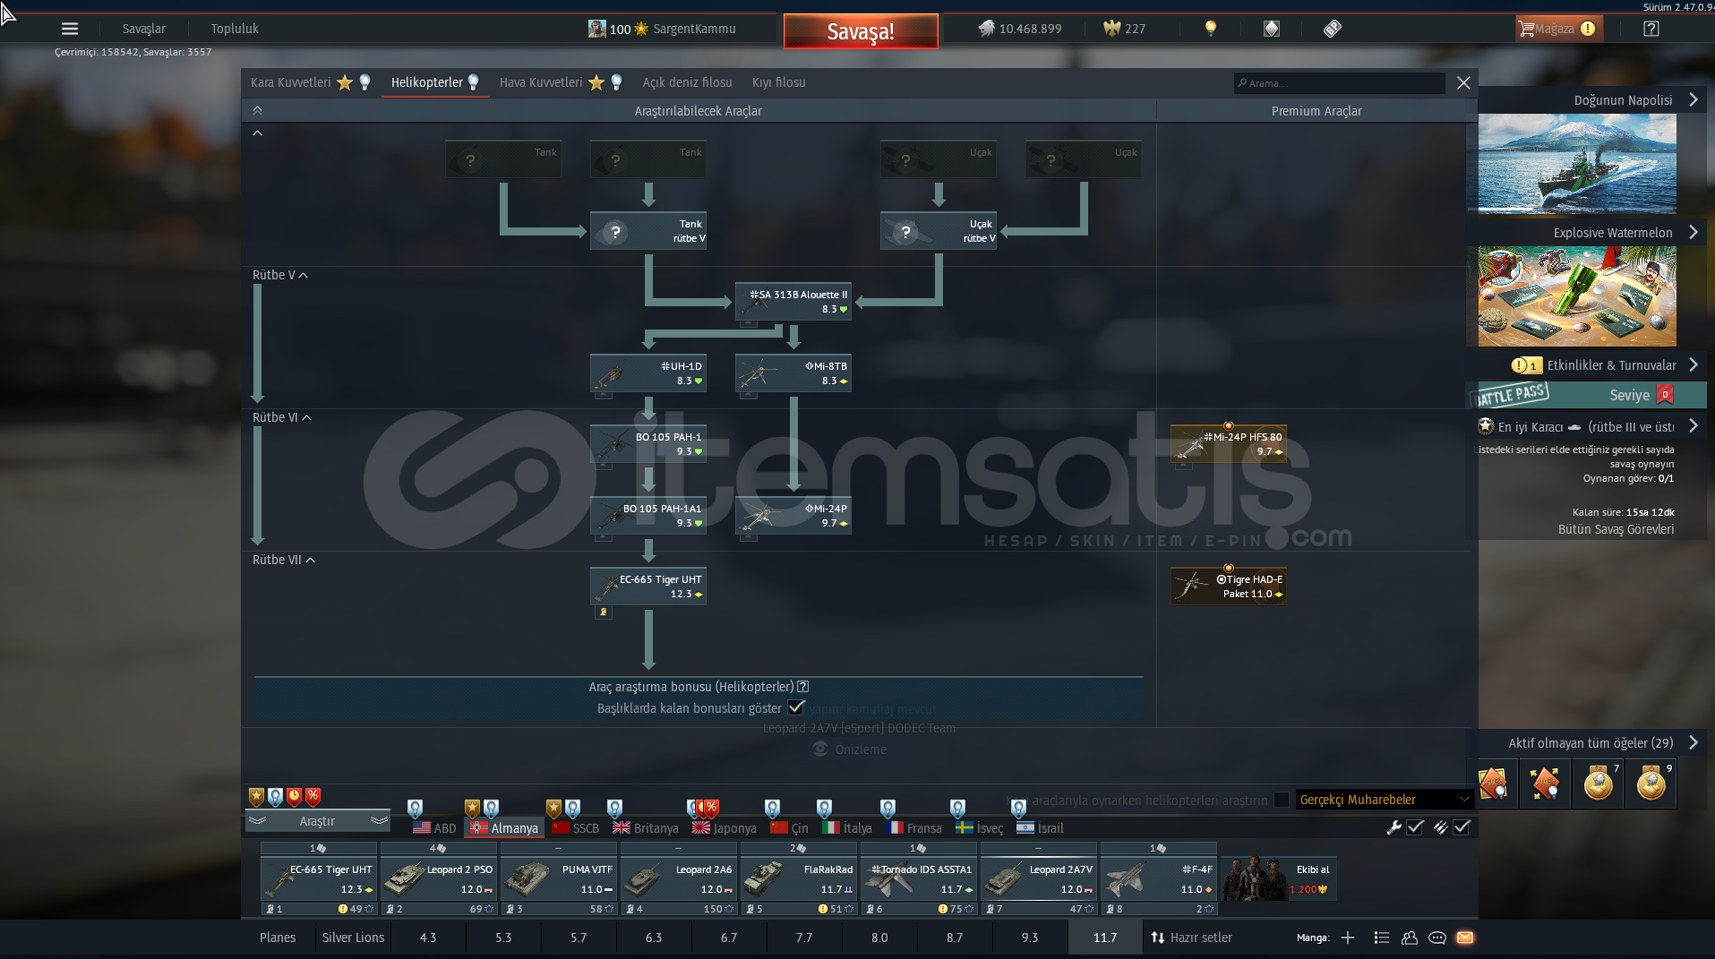
Task: Open the Gerçekçi Muharebeler game mode dropdown
Action: coord(1383,800)
